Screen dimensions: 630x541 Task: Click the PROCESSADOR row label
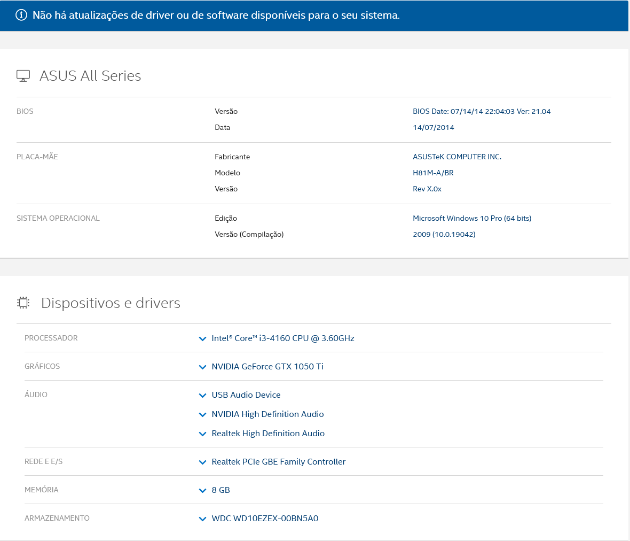tap(51, 338)
